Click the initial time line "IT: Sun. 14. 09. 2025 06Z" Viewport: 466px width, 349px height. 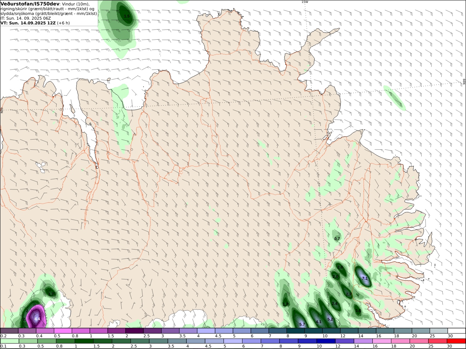coord(26,18)
